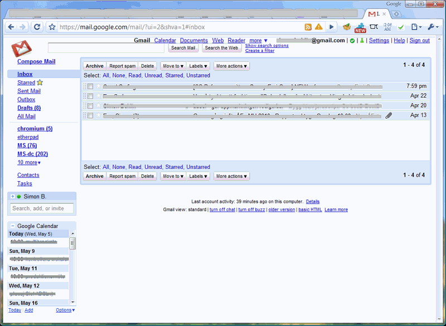Open the top Move to dropdown
The width and height of the screenshot is (446, 326).
(x=173, y=66)
